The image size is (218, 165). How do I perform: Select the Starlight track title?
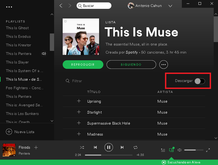[x=94, y=112]
